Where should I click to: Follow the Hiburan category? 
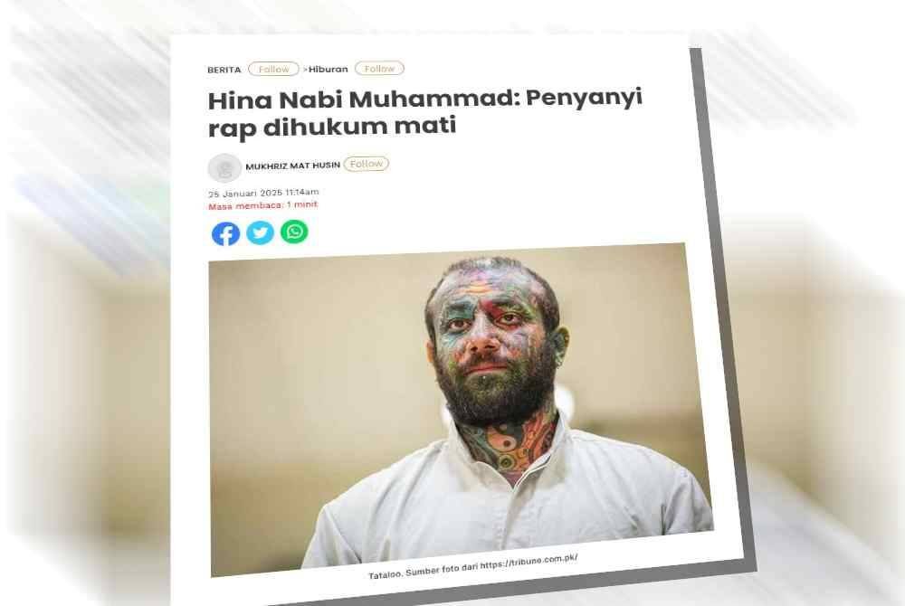(x=379, y=68)
